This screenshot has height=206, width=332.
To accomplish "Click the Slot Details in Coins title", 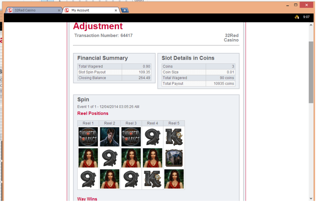I will coord(188,58).
